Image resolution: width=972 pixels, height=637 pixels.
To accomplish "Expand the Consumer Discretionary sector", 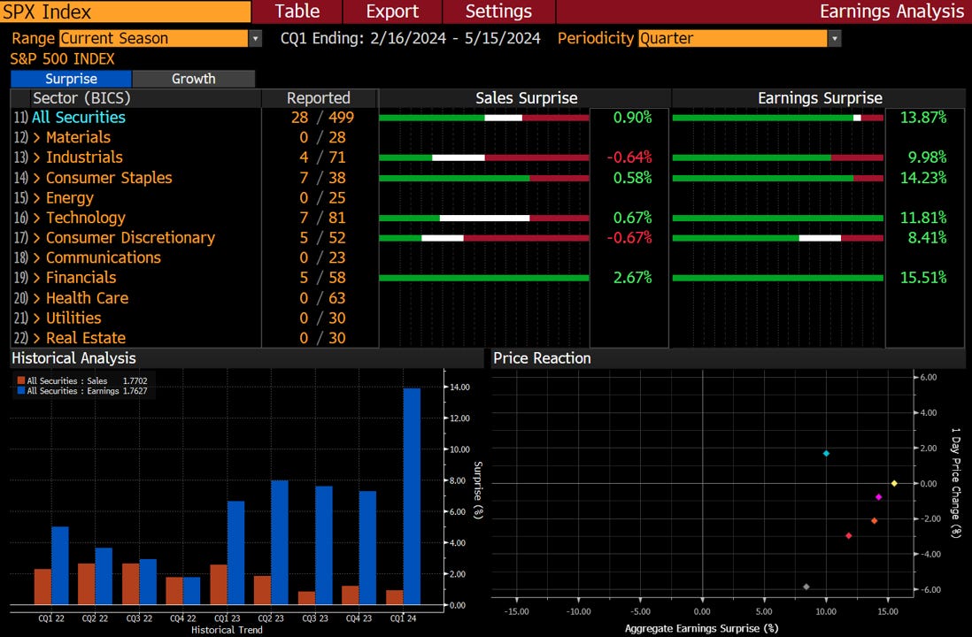I will pos(36,238).
